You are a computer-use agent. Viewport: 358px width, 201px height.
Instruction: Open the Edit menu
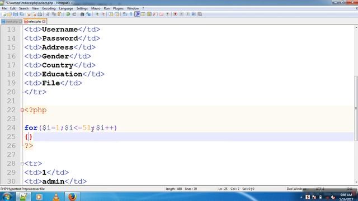click(x=13, y=8)
